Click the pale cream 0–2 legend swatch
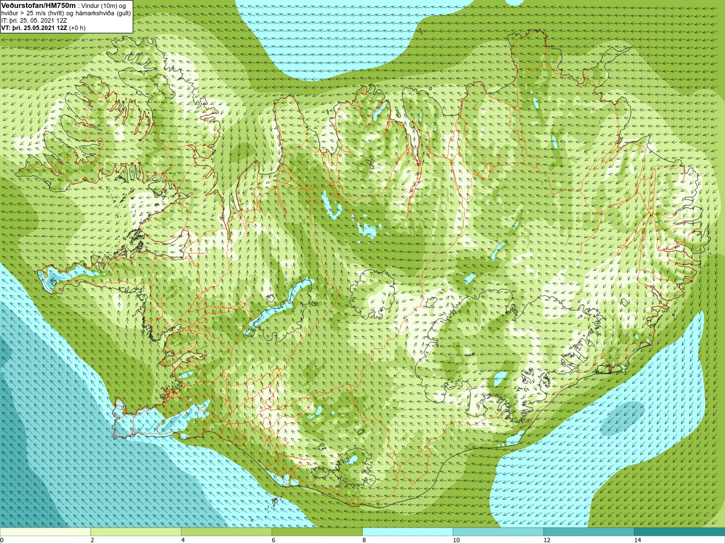Image resolution: width=725 pixels, height=544 pixels. (45, 532)
